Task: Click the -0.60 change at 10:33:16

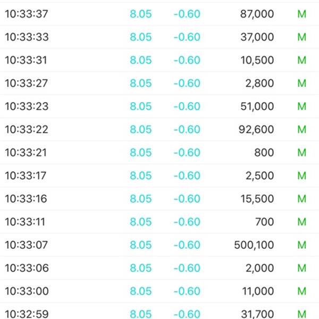Action: pos(187,198)
